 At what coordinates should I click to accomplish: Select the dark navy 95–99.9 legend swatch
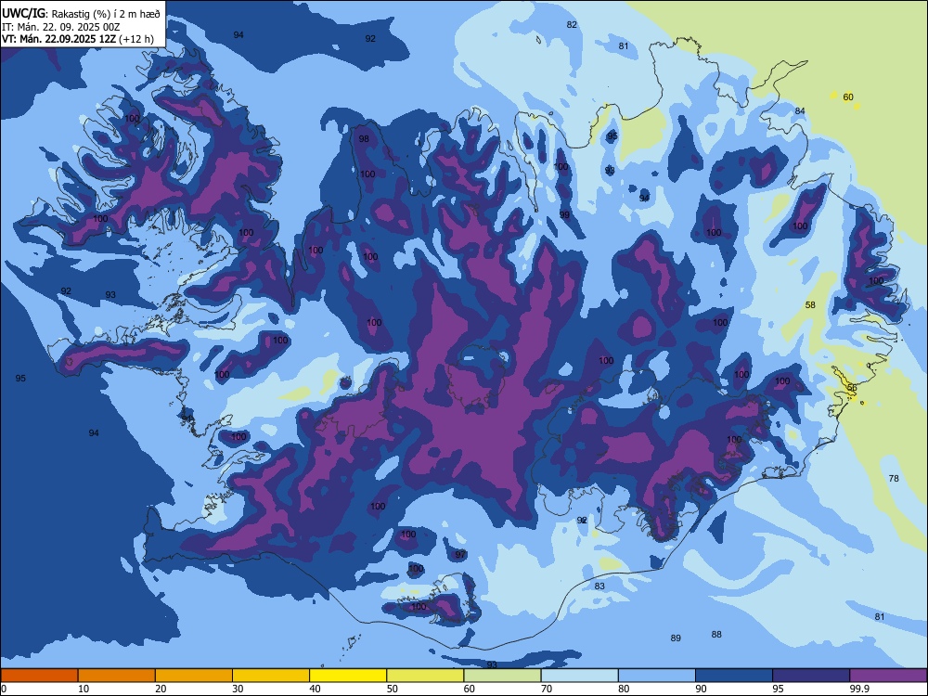[x=811, y=676]
